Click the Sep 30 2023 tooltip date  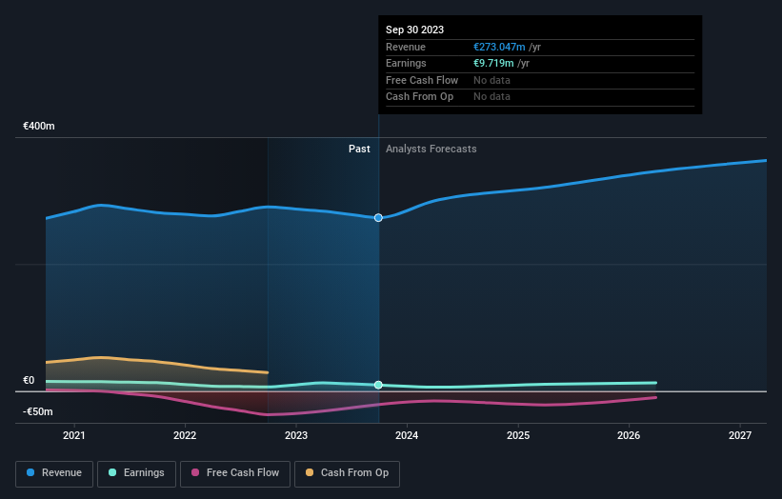[414, 30]
